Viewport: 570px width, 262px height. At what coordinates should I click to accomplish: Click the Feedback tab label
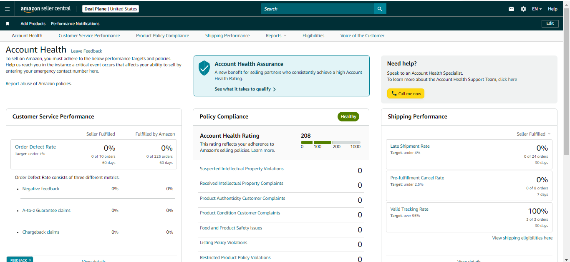click(x=18, y=260)
